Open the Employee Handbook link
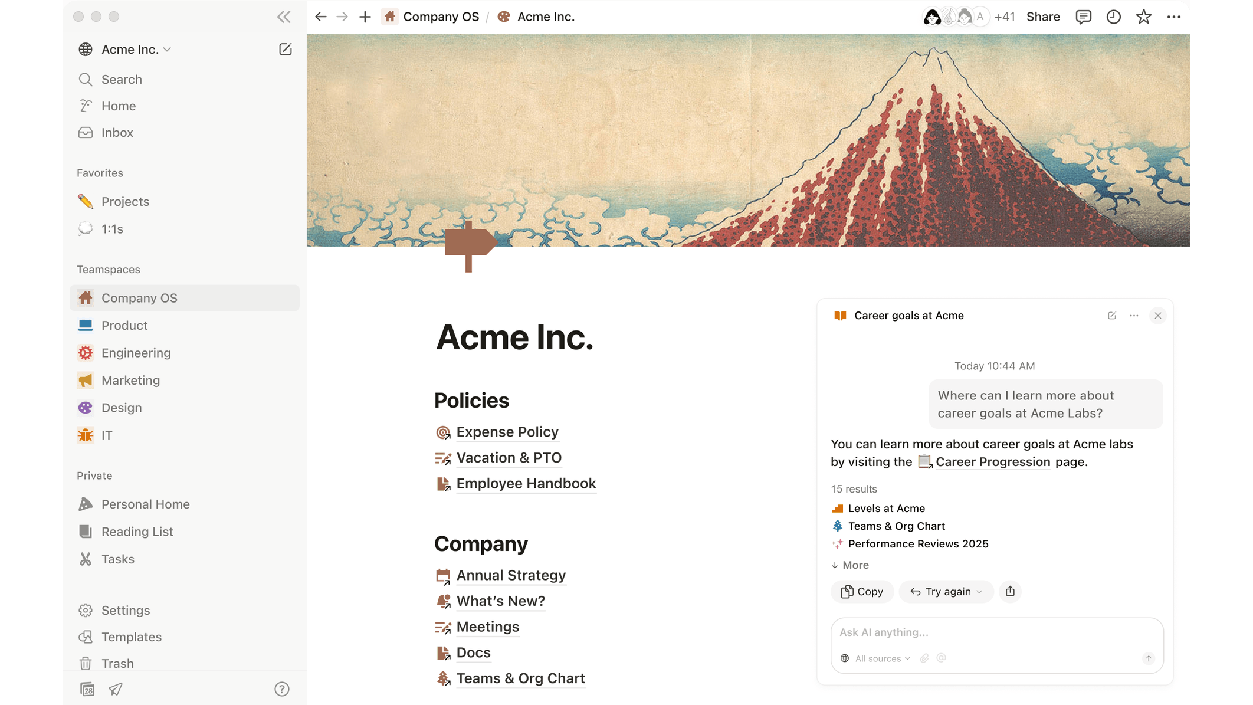 pos(526,484)
